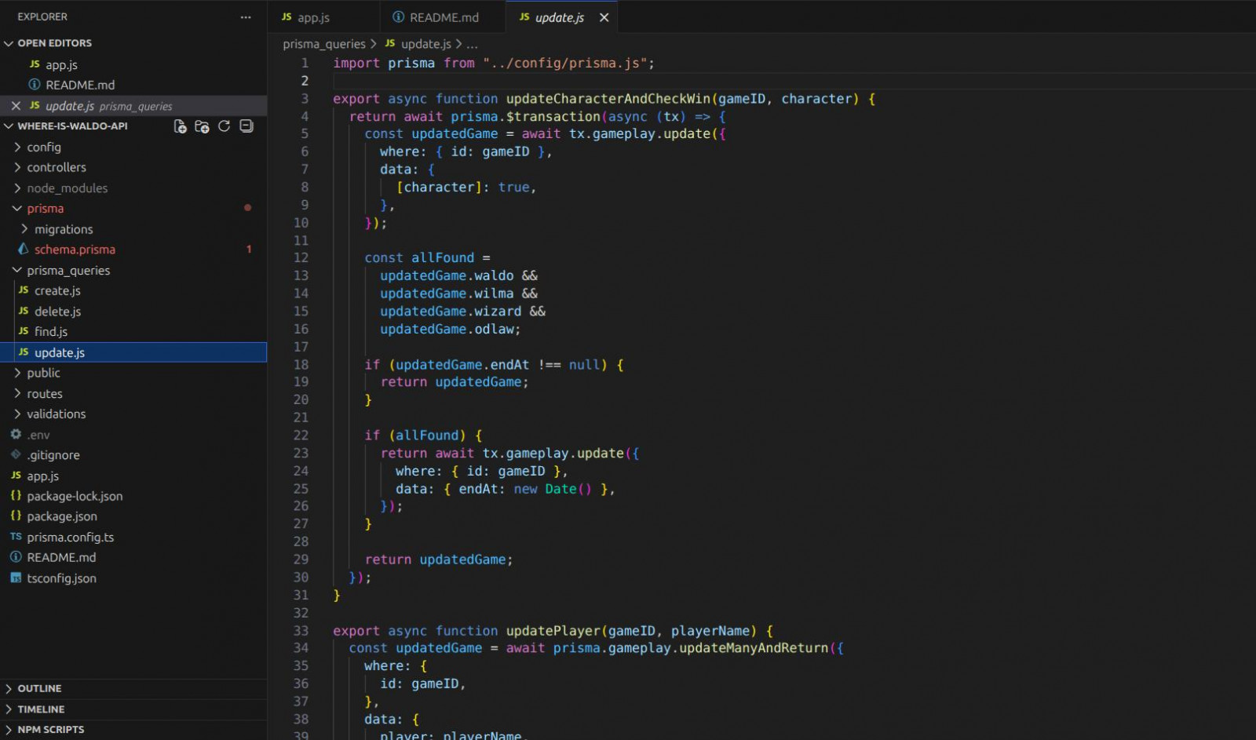Open package.json in the explorer
Viewport: 1256px width, 740px height.
pos(62,516)
